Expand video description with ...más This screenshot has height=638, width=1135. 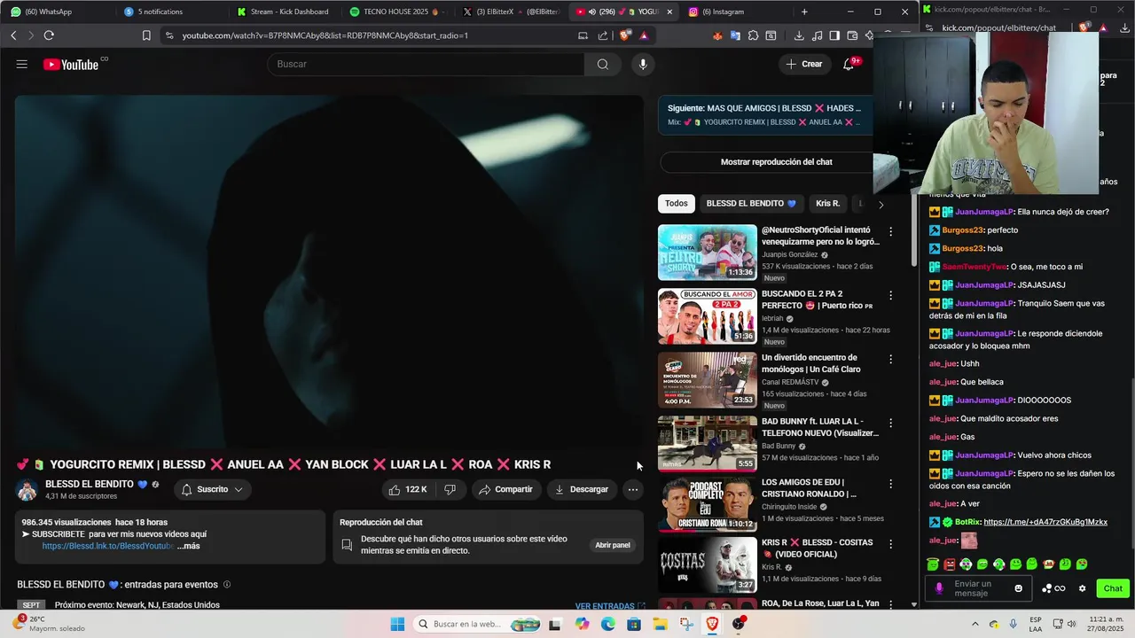tap(190, 546)
